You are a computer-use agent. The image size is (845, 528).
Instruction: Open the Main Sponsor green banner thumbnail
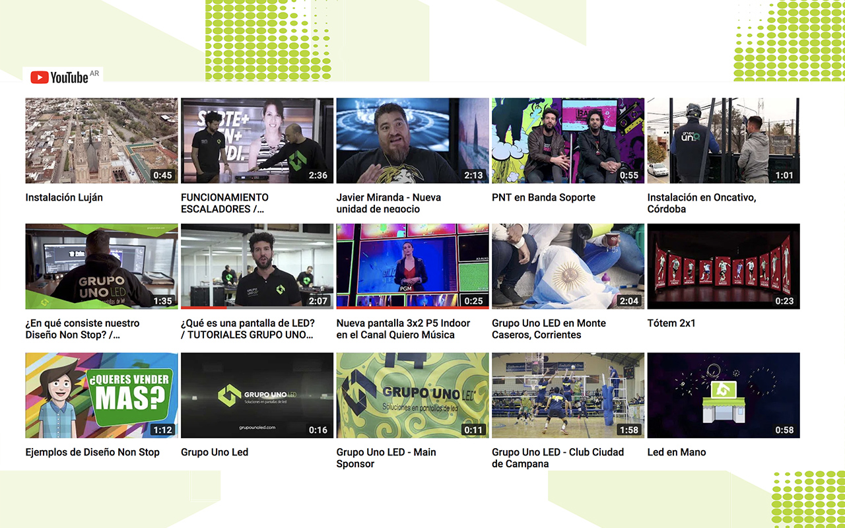click(x=413, y=395)
